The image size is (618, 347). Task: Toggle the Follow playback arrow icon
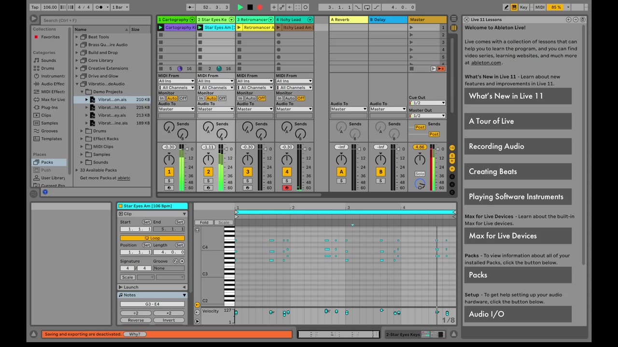point(191,7)
